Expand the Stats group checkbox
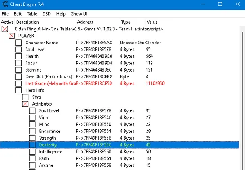 click(x=25, y=97)
